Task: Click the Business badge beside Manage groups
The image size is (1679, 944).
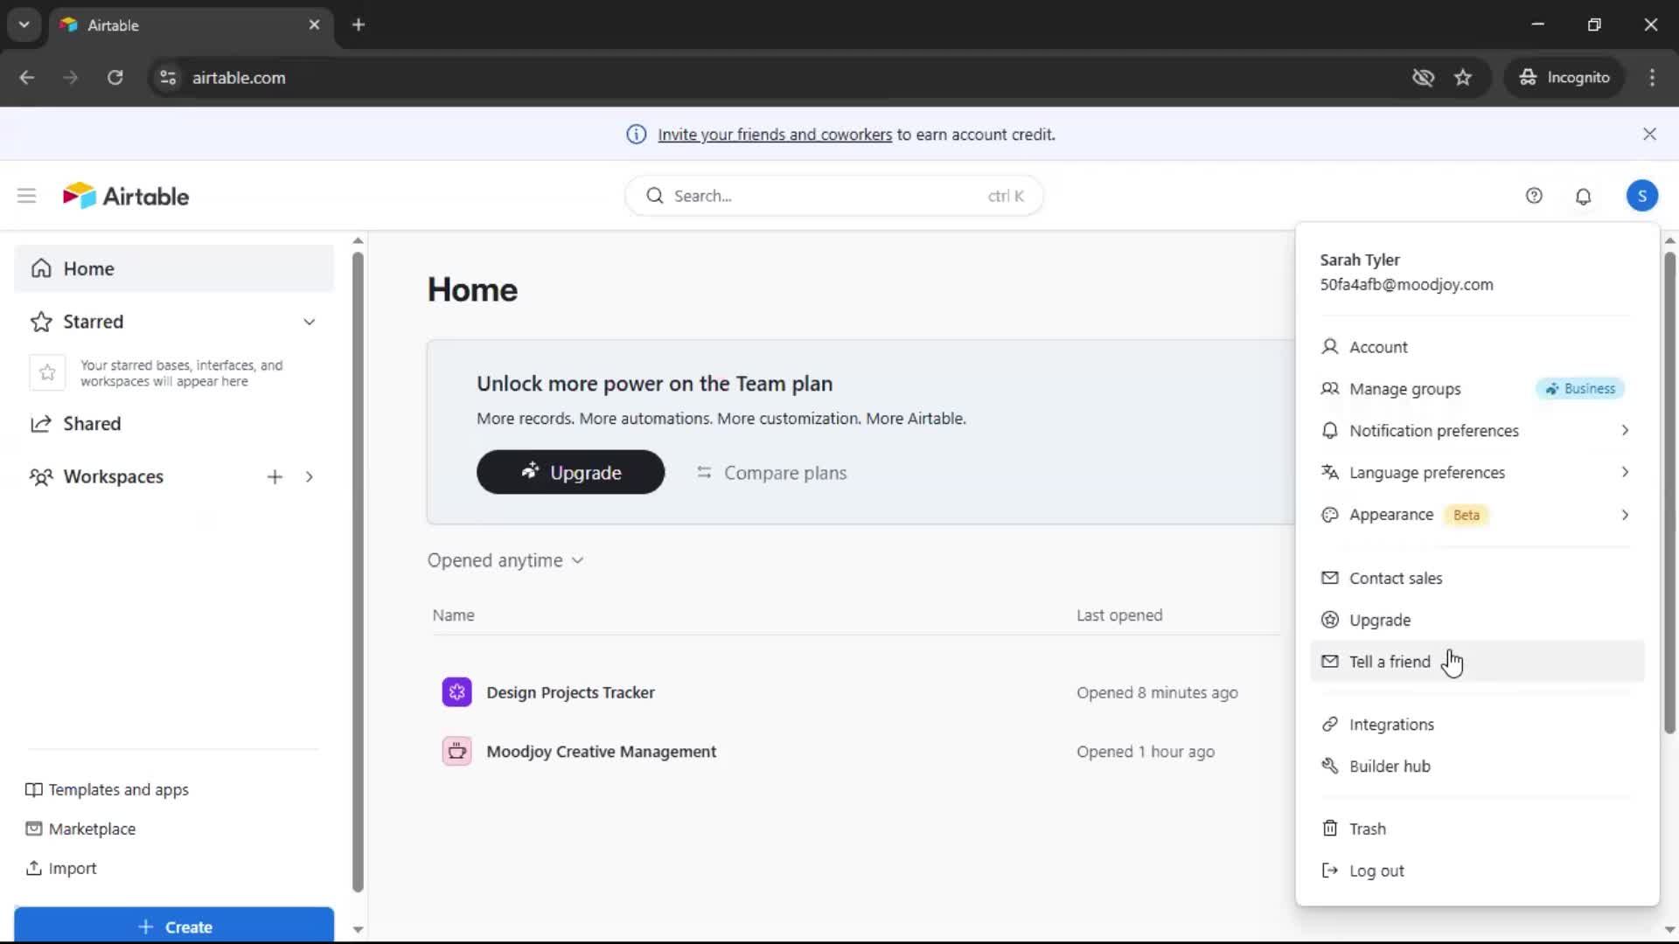Action: tap(1579, 389)
